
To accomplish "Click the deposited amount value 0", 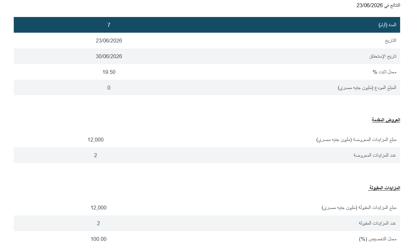I will [x=109, y=88].
